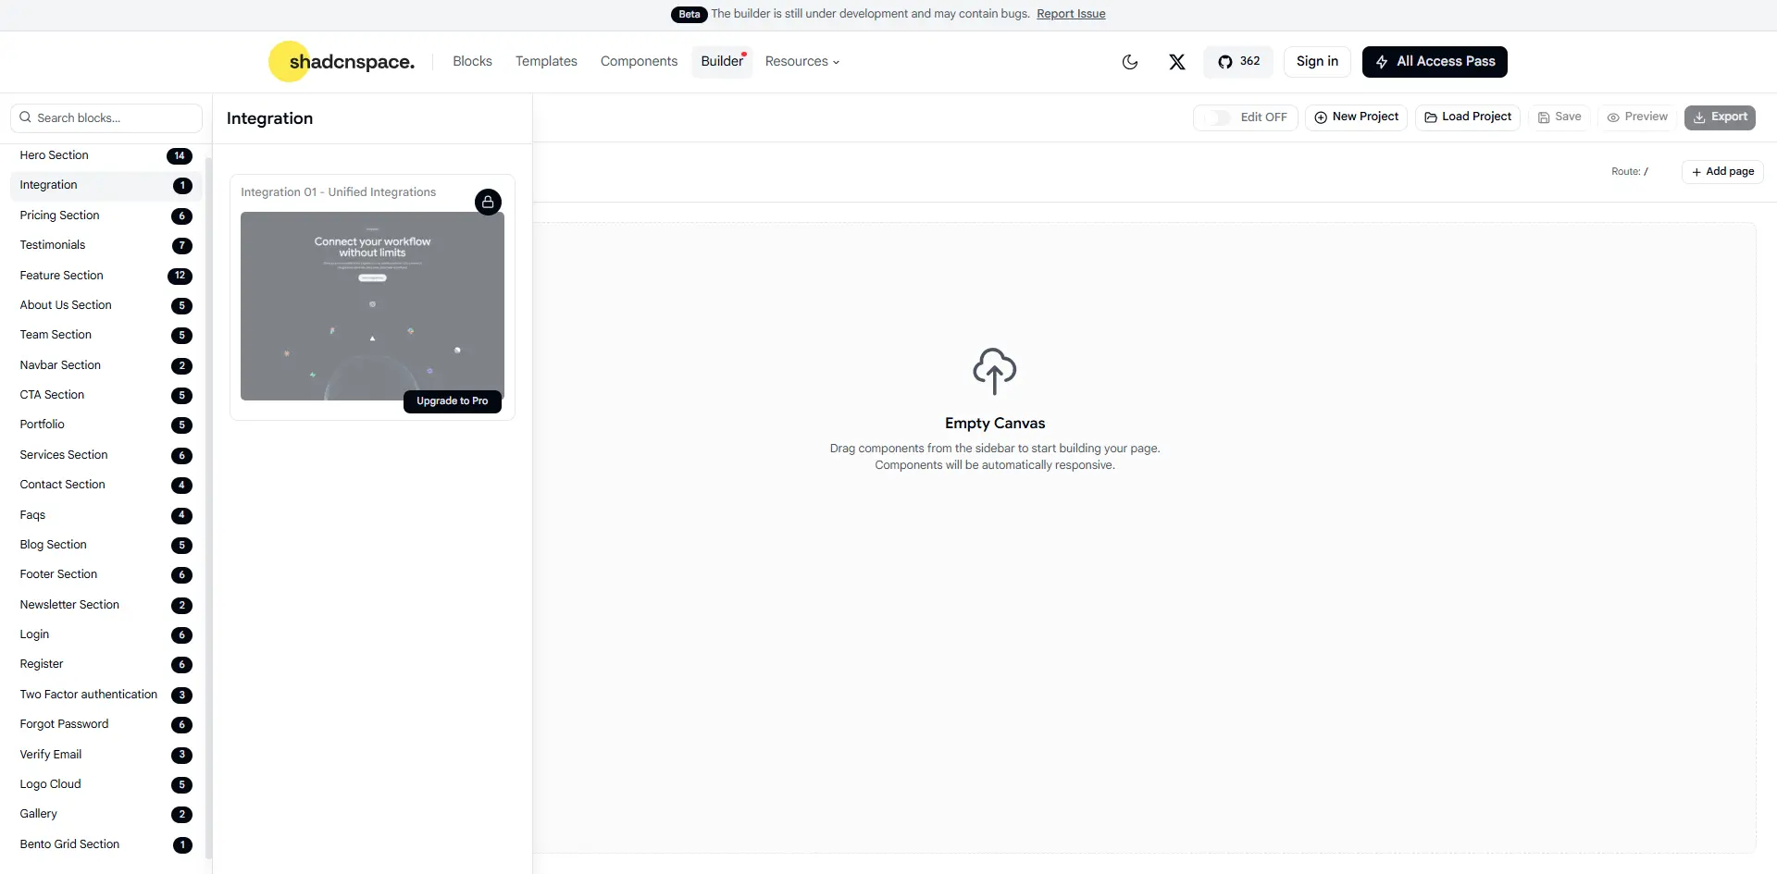The height and width of the screenshot is (874, 1777).
Task: Toggle the Edit OFF switch
Action: coord(1218,117)
